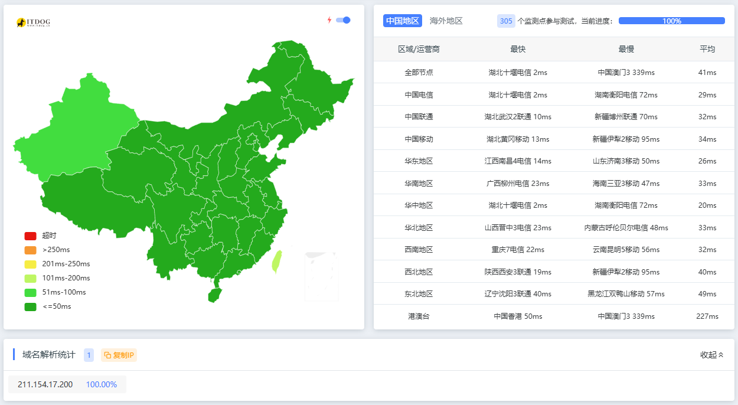The height and width of the screenshot is (405, 738).
Task: Click 山东济南3移动 50ms cell
Action: 626,161
